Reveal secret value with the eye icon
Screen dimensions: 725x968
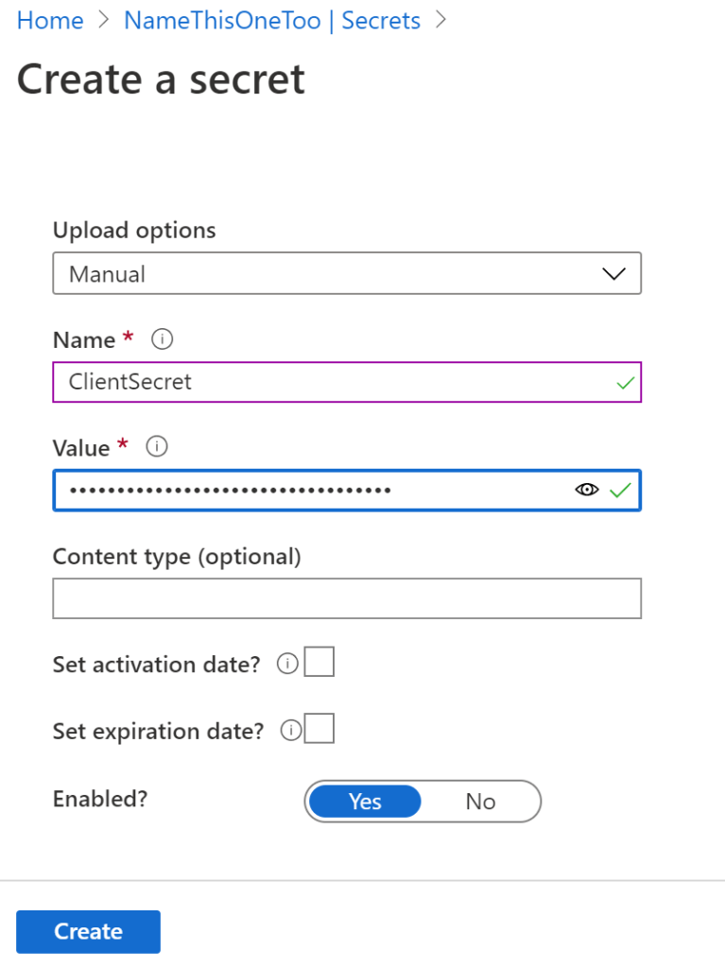587,490
